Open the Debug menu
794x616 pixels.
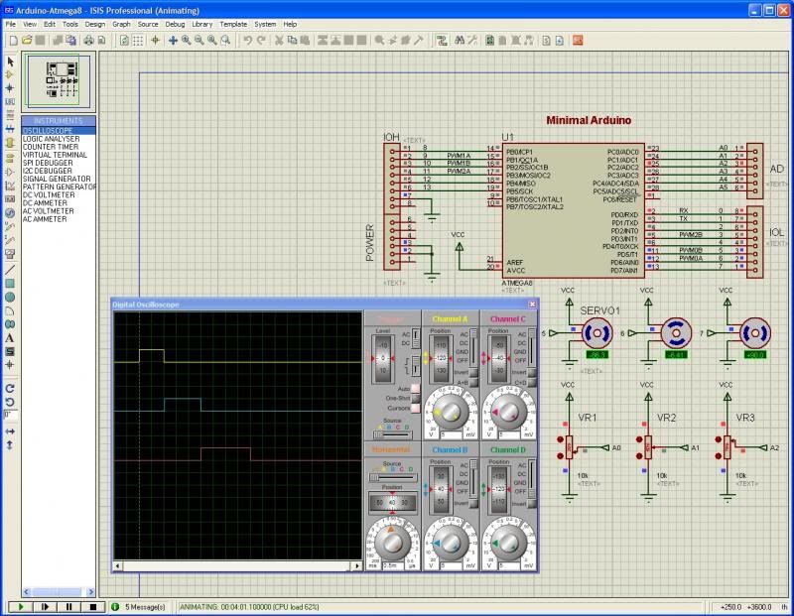point(175,24)
